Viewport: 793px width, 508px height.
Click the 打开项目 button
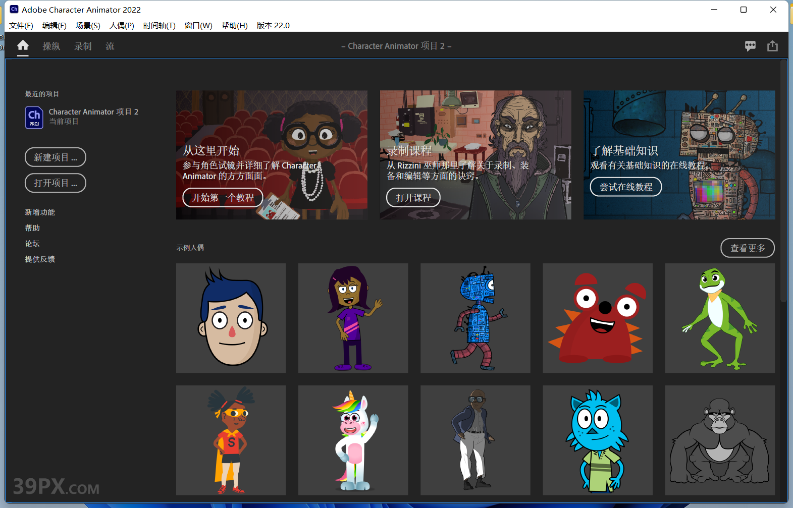click(x=56, y=183)
